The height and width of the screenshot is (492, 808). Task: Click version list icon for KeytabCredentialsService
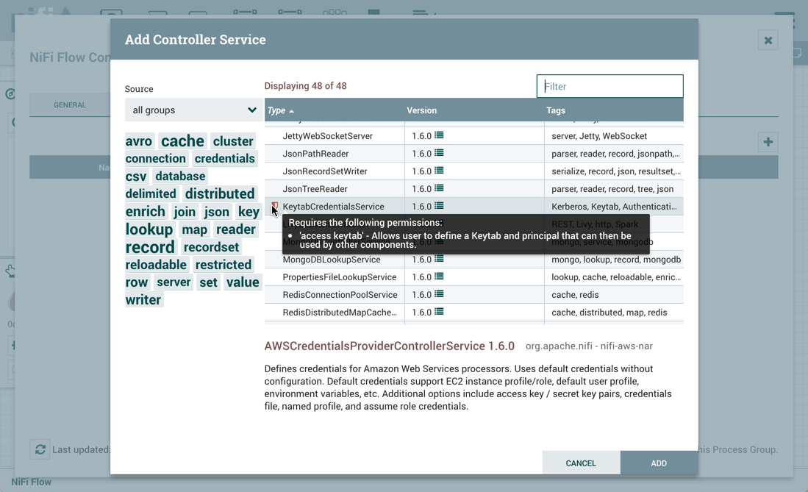pos(439,206)
